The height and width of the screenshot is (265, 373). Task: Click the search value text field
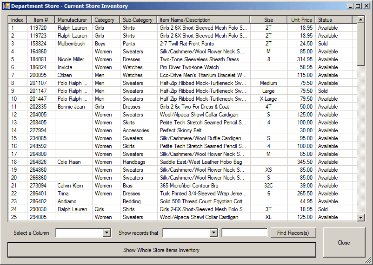[244, 233]
